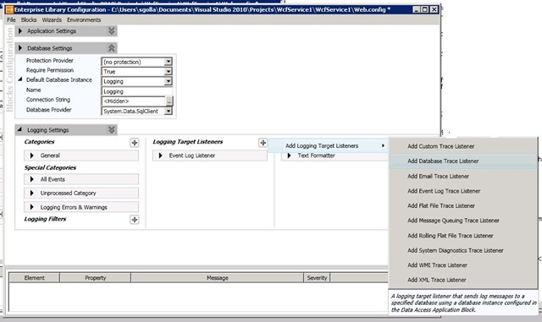
Task: Choose Add Message Queuing Trace Listener
Action: click(463, 221)
